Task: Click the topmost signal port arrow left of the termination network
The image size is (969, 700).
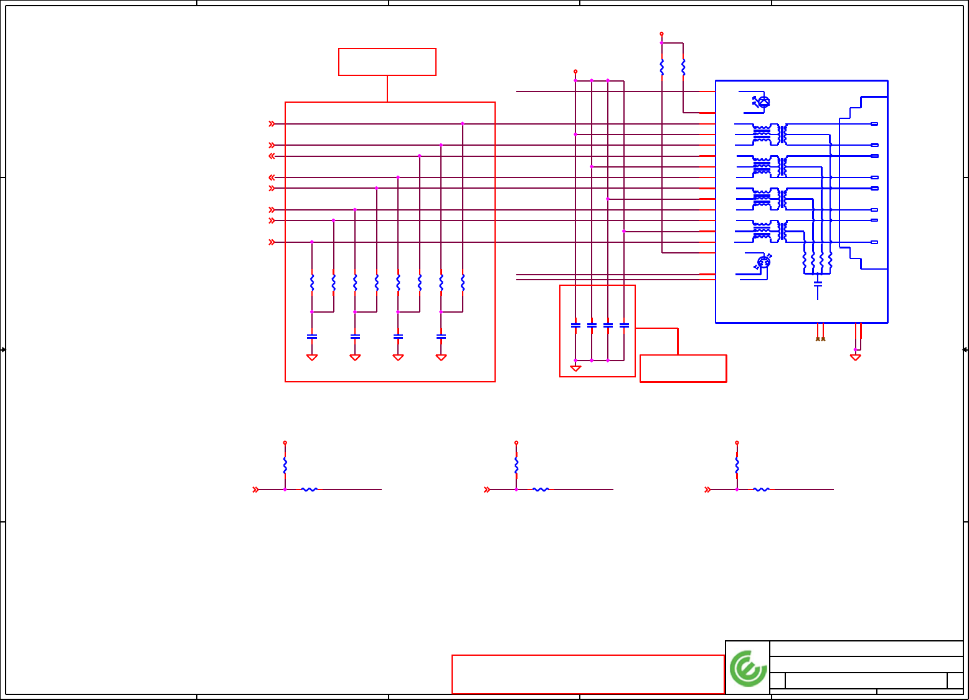Action: point(272,124)
